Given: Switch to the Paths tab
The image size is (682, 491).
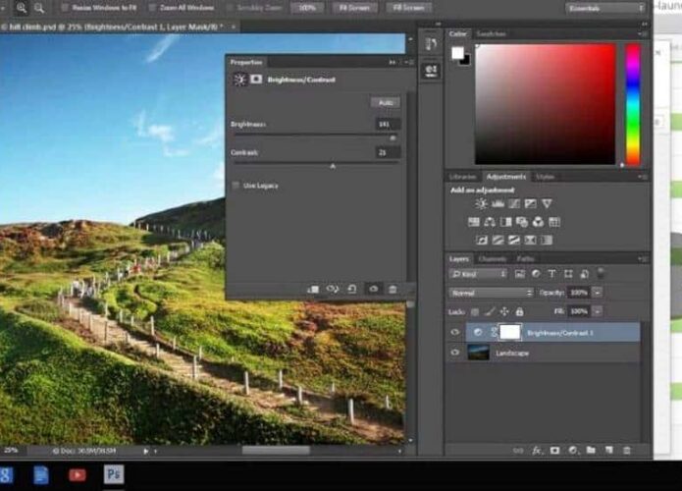Looking at the screenshot, I should pyautogui.click(x=525, y=259).
